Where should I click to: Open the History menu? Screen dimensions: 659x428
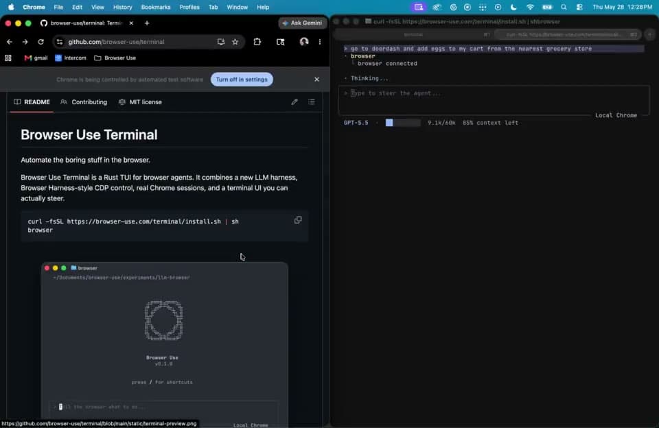tap(122, 7)
